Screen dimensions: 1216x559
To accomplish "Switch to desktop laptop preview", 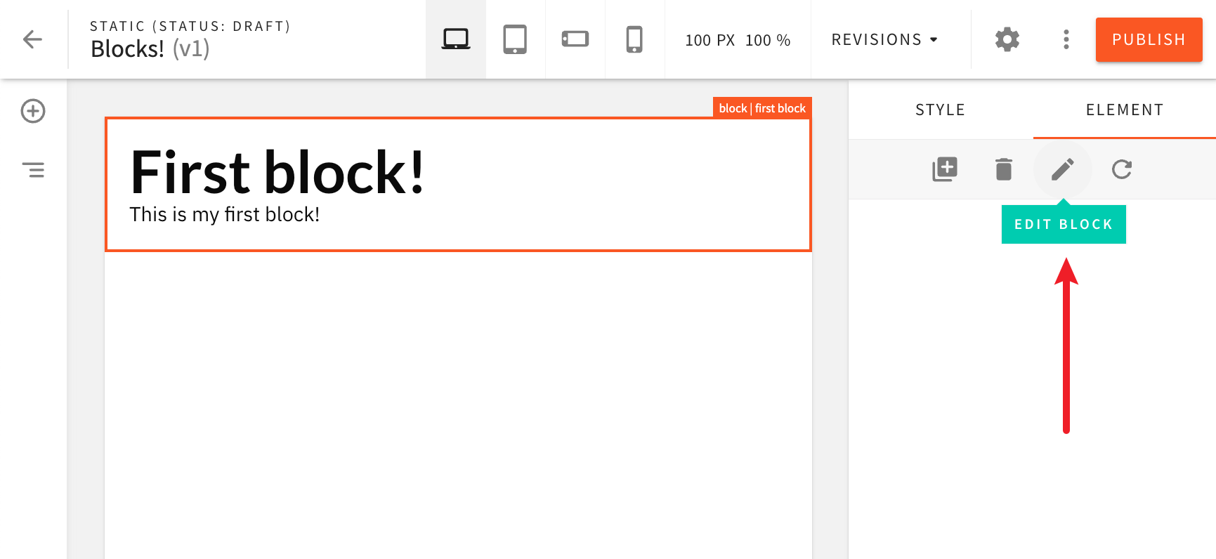I will 456,39.
